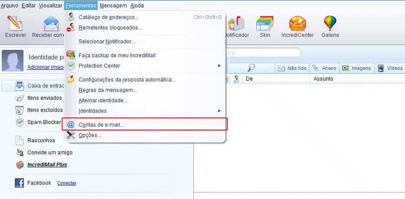This screenshot has height=199, width=405.
Task: Open Spam Blocker folder
Action: coord(43,122)
